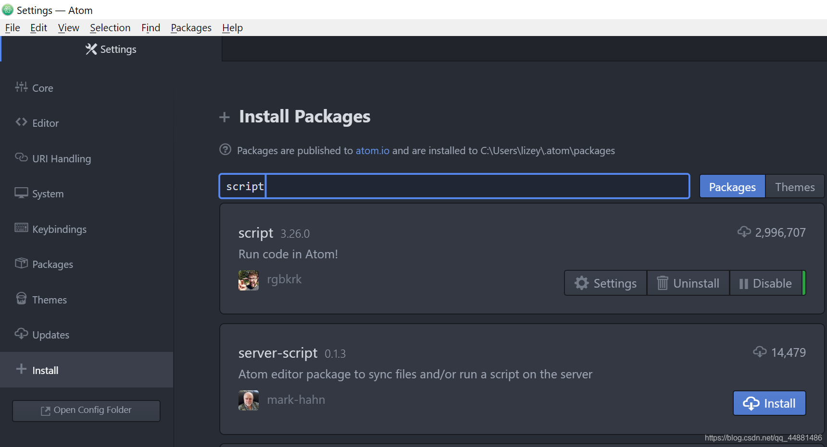Click the Editor code brackets icon
The width and height of the screenshot is (827, 447).
21,122
